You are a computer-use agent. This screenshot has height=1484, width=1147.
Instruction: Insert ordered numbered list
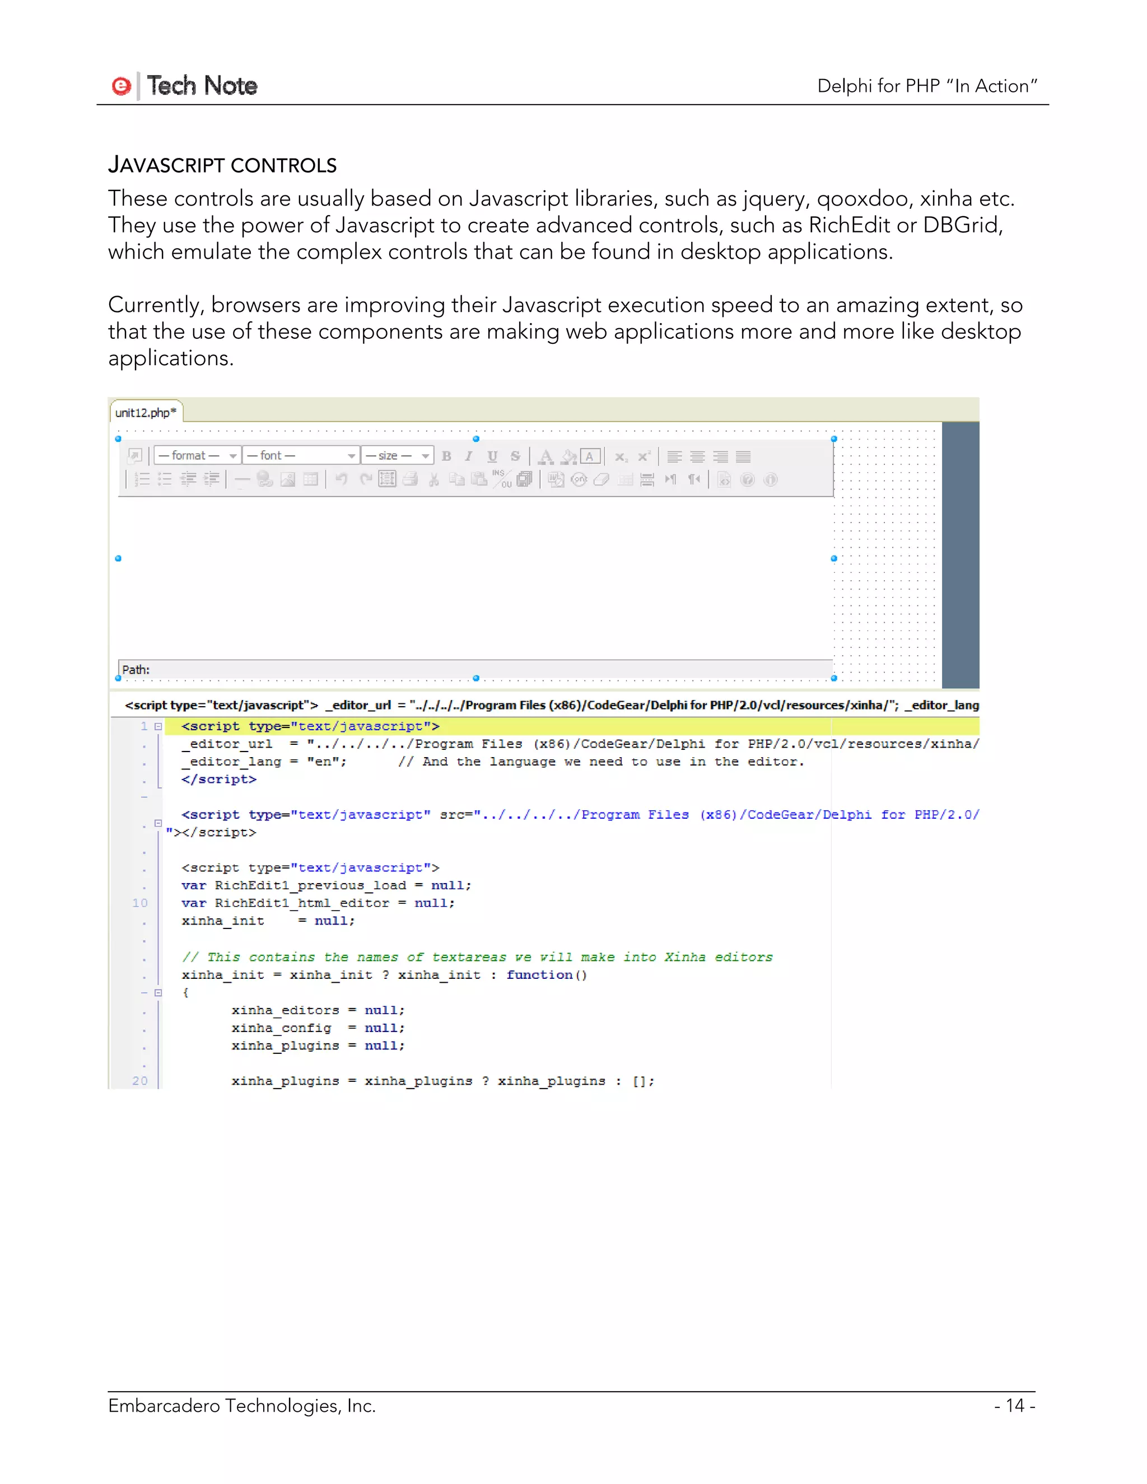pos(142,480)
